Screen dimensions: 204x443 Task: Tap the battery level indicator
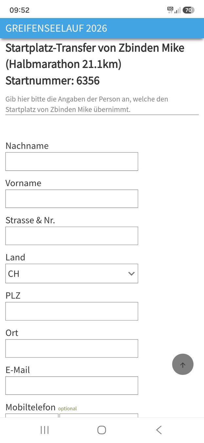[188, 10]
